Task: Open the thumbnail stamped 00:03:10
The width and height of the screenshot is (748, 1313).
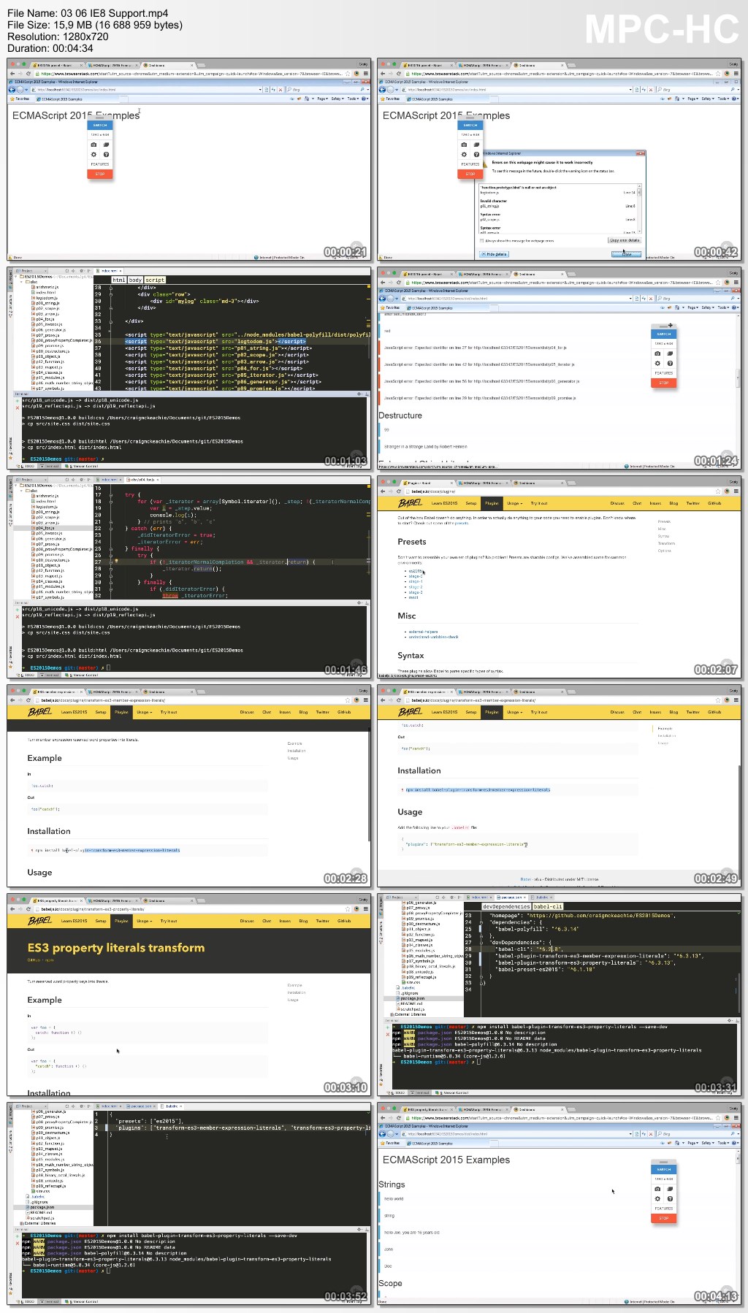Action: [x=189, y=995]
